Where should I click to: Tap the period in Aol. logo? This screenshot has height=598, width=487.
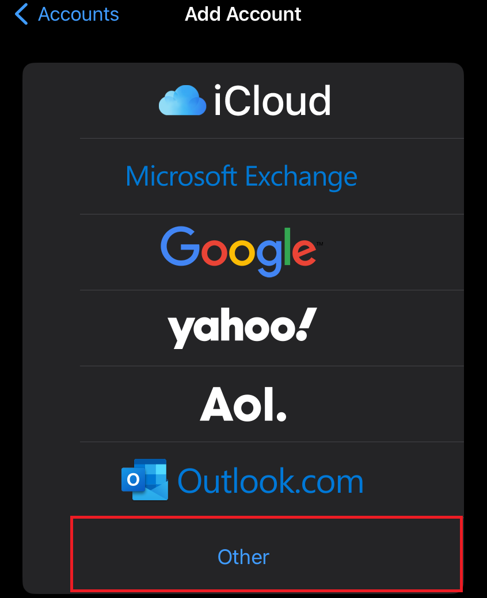pyautogui.click(x=281, y=415)
